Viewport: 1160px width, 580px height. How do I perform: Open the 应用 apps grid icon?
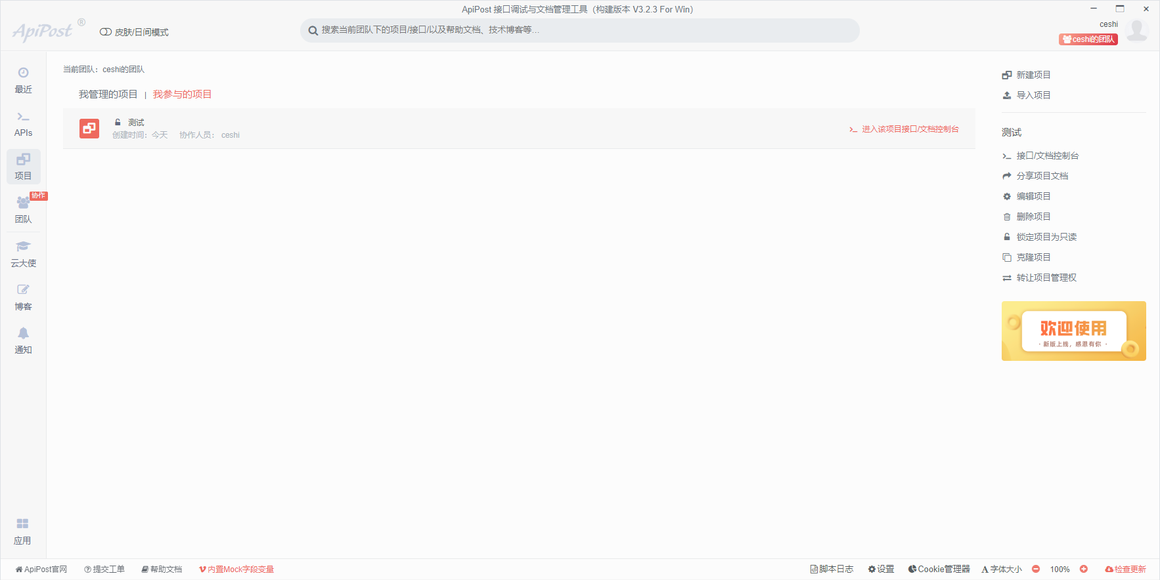22,531
